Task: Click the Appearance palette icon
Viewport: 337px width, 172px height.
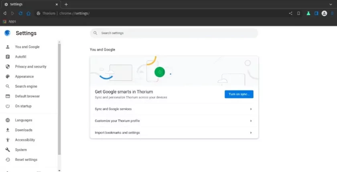Action: tap(8, 76)
